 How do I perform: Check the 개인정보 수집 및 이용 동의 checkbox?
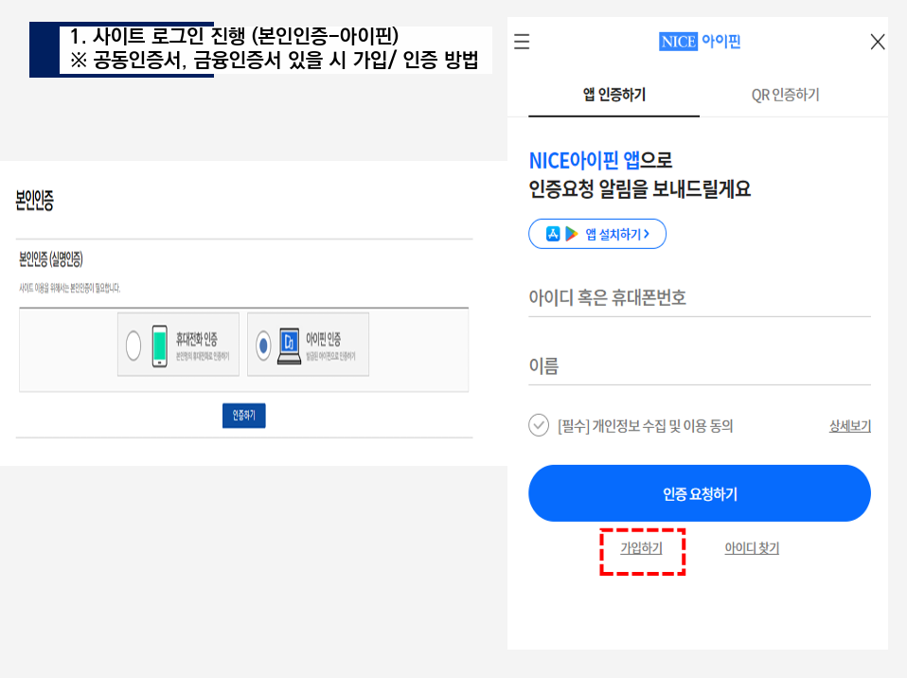pyautogui.click(x=539, y=426)
